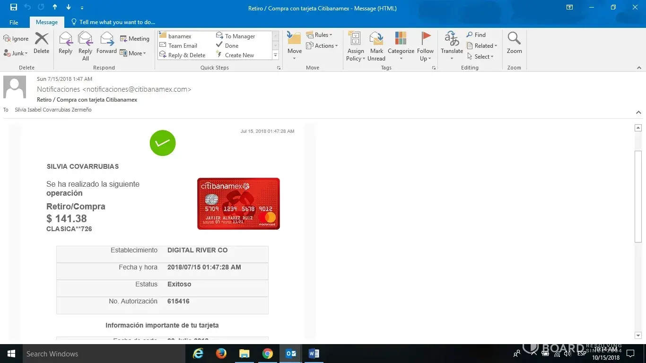The height and width of the screenshot is (363, 646).
Task: Click the Tell me what you want to do box
Action: coord(113,22)
